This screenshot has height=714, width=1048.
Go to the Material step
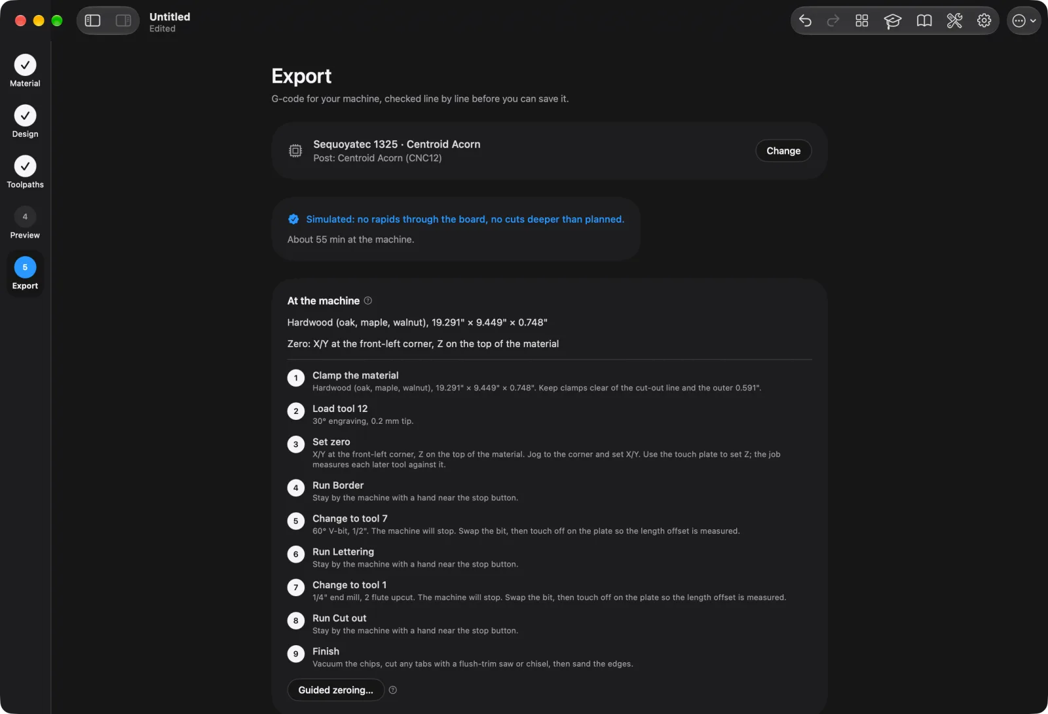25,71
